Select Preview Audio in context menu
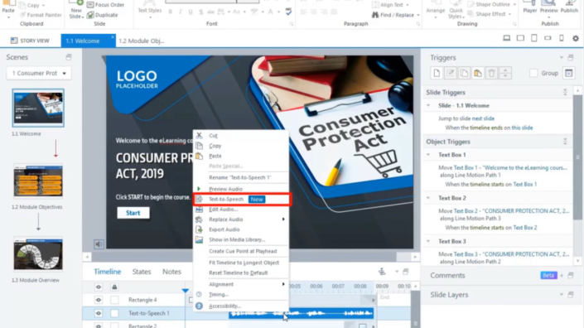Image resolution: width=584 pixels, height=328 pixels. click(241, 189)
